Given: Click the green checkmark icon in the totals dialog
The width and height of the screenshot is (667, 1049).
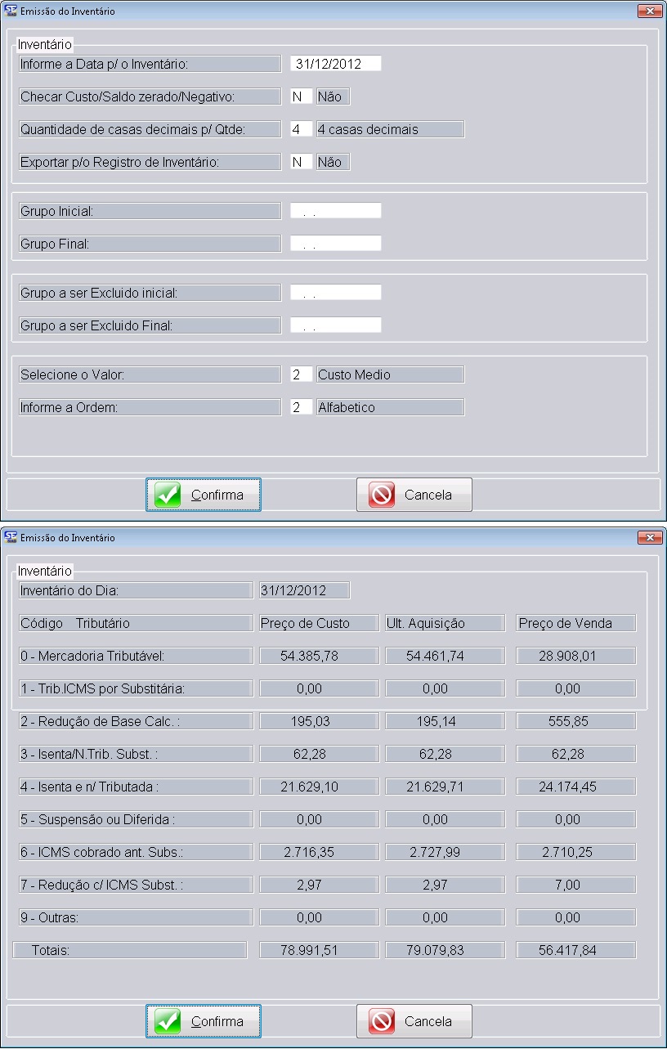Looking at the screenshot, I should tap(168, 1022).
